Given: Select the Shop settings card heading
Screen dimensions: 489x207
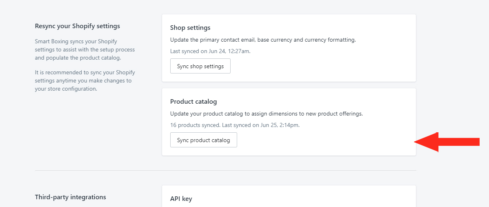Looking at the screenshot, I should click(190, 28).
